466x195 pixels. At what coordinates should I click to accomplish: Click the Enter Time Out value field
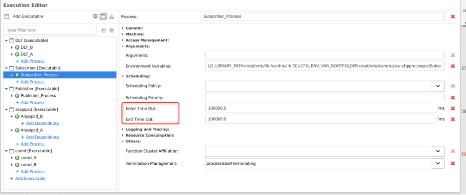321,109
